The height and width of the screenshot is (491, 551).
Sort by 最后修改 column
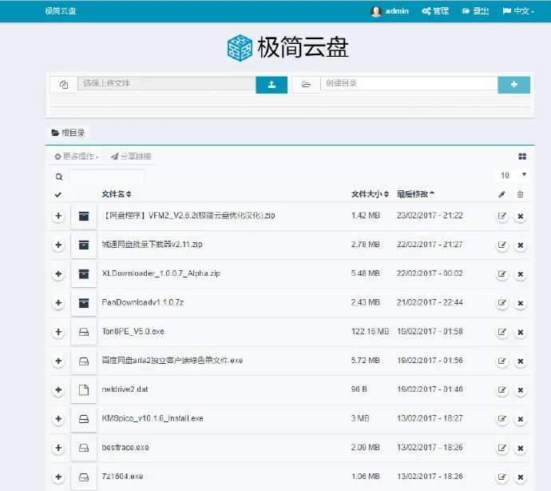[x=415, y=194]
